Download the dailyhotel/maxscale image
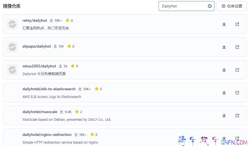Image resolution: width=251 pixels, height=148 pixels. [224, 116]
